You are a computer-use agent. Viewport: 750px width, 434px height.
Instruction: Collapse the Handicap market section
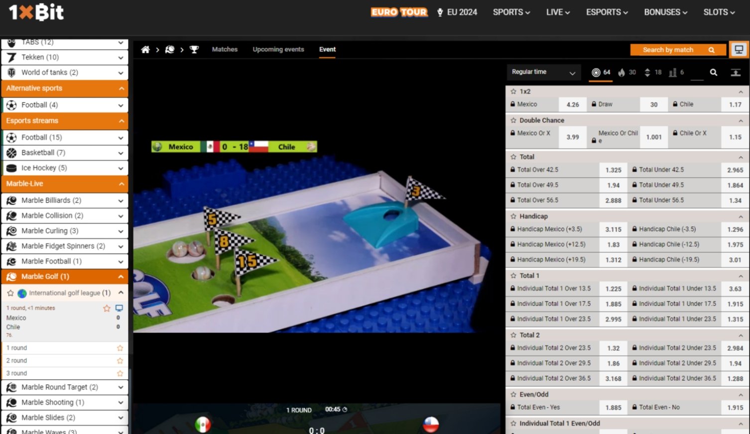click(x=741, y=217)
